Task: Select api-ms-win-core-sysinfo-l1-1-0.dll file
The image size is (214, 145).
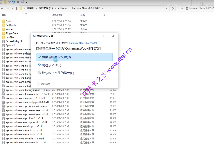Action: (x=25, y=139)
